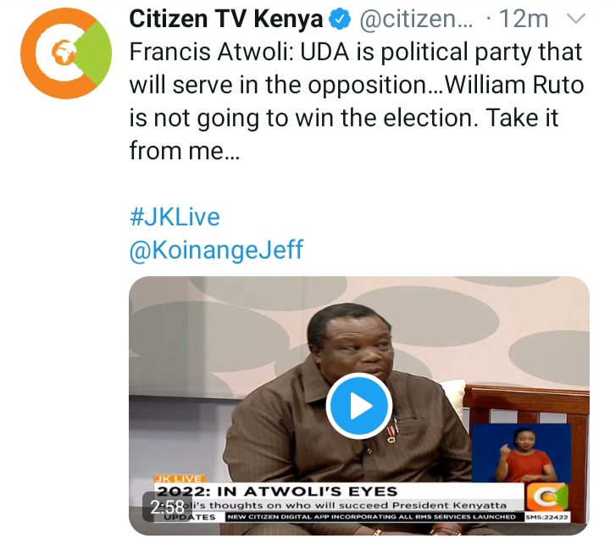Click the 12m tweet timestamp
The width and height of the screenshot is (610, 544).
[524, 19]
